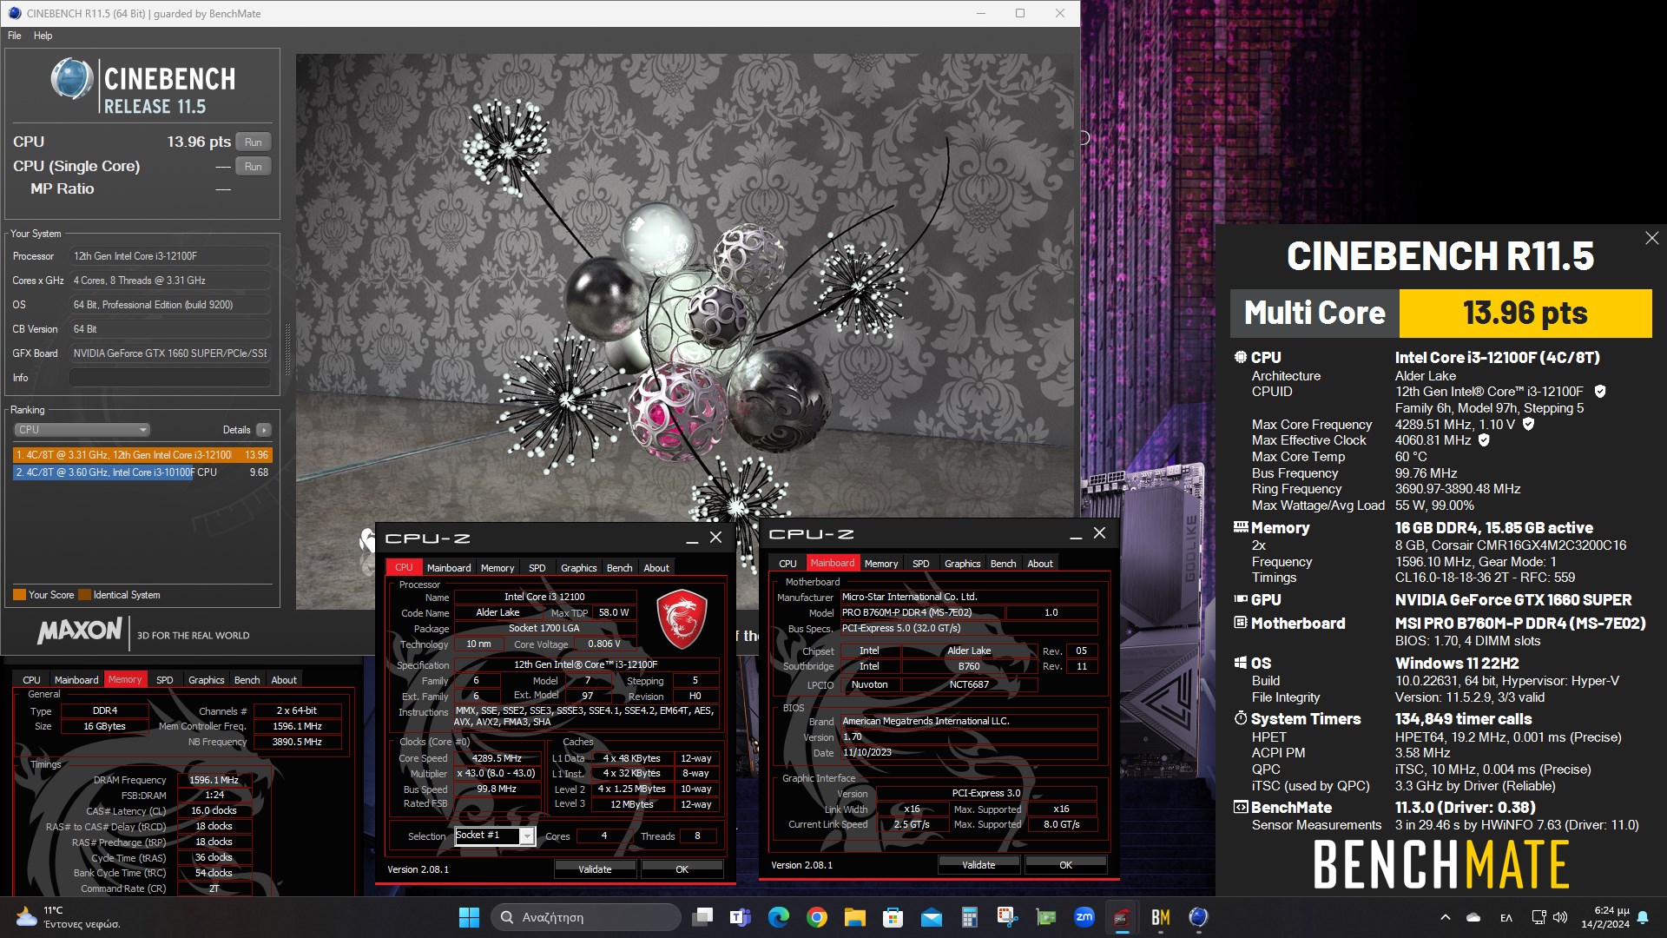Open the OneDrive cloud tray icon
Image resolution: width=1667 pixels, height=938 pixels.
1473,917
